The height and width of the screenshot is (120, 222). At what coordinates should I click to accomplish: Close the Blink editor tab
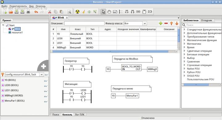coord(67,17)
